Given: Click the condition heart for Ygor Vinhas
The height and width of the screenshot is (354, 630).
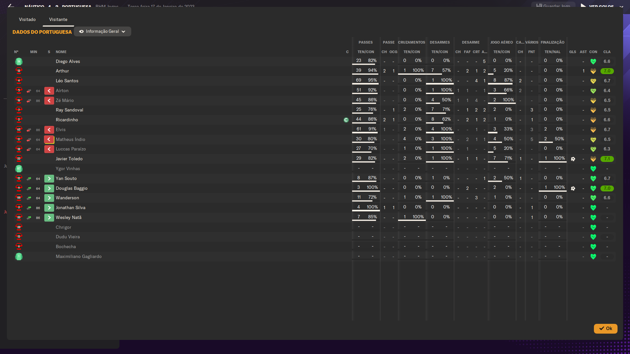Looking at the screenshot, I should coord(593,169).
